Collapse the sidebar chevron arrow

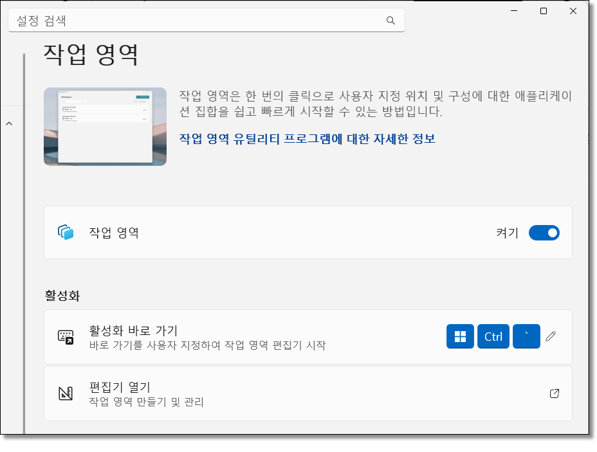pos(9,123)
